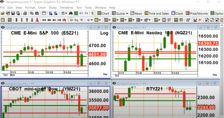
Task: Open the Study menu
Action: [x=53, y=8]
